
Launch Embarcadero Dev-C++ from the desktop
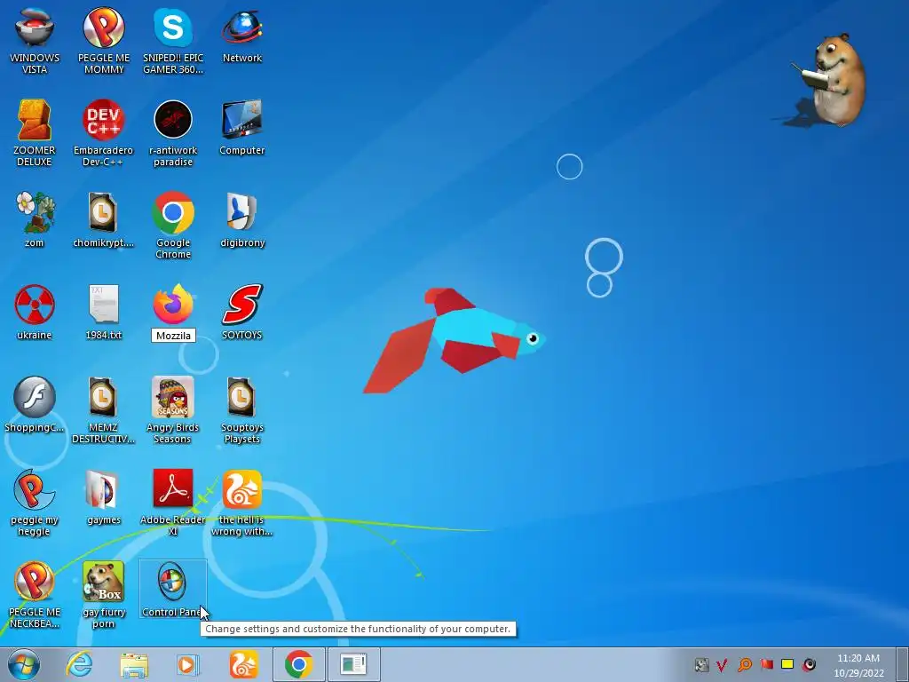(104, 133)
